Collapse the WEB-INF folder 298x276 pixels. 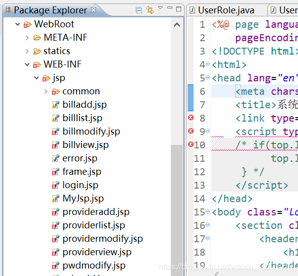click(27, 65)
